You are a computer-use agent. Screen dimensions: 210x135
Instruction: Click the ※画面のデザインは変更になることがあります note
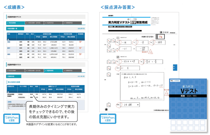point(52,124)
